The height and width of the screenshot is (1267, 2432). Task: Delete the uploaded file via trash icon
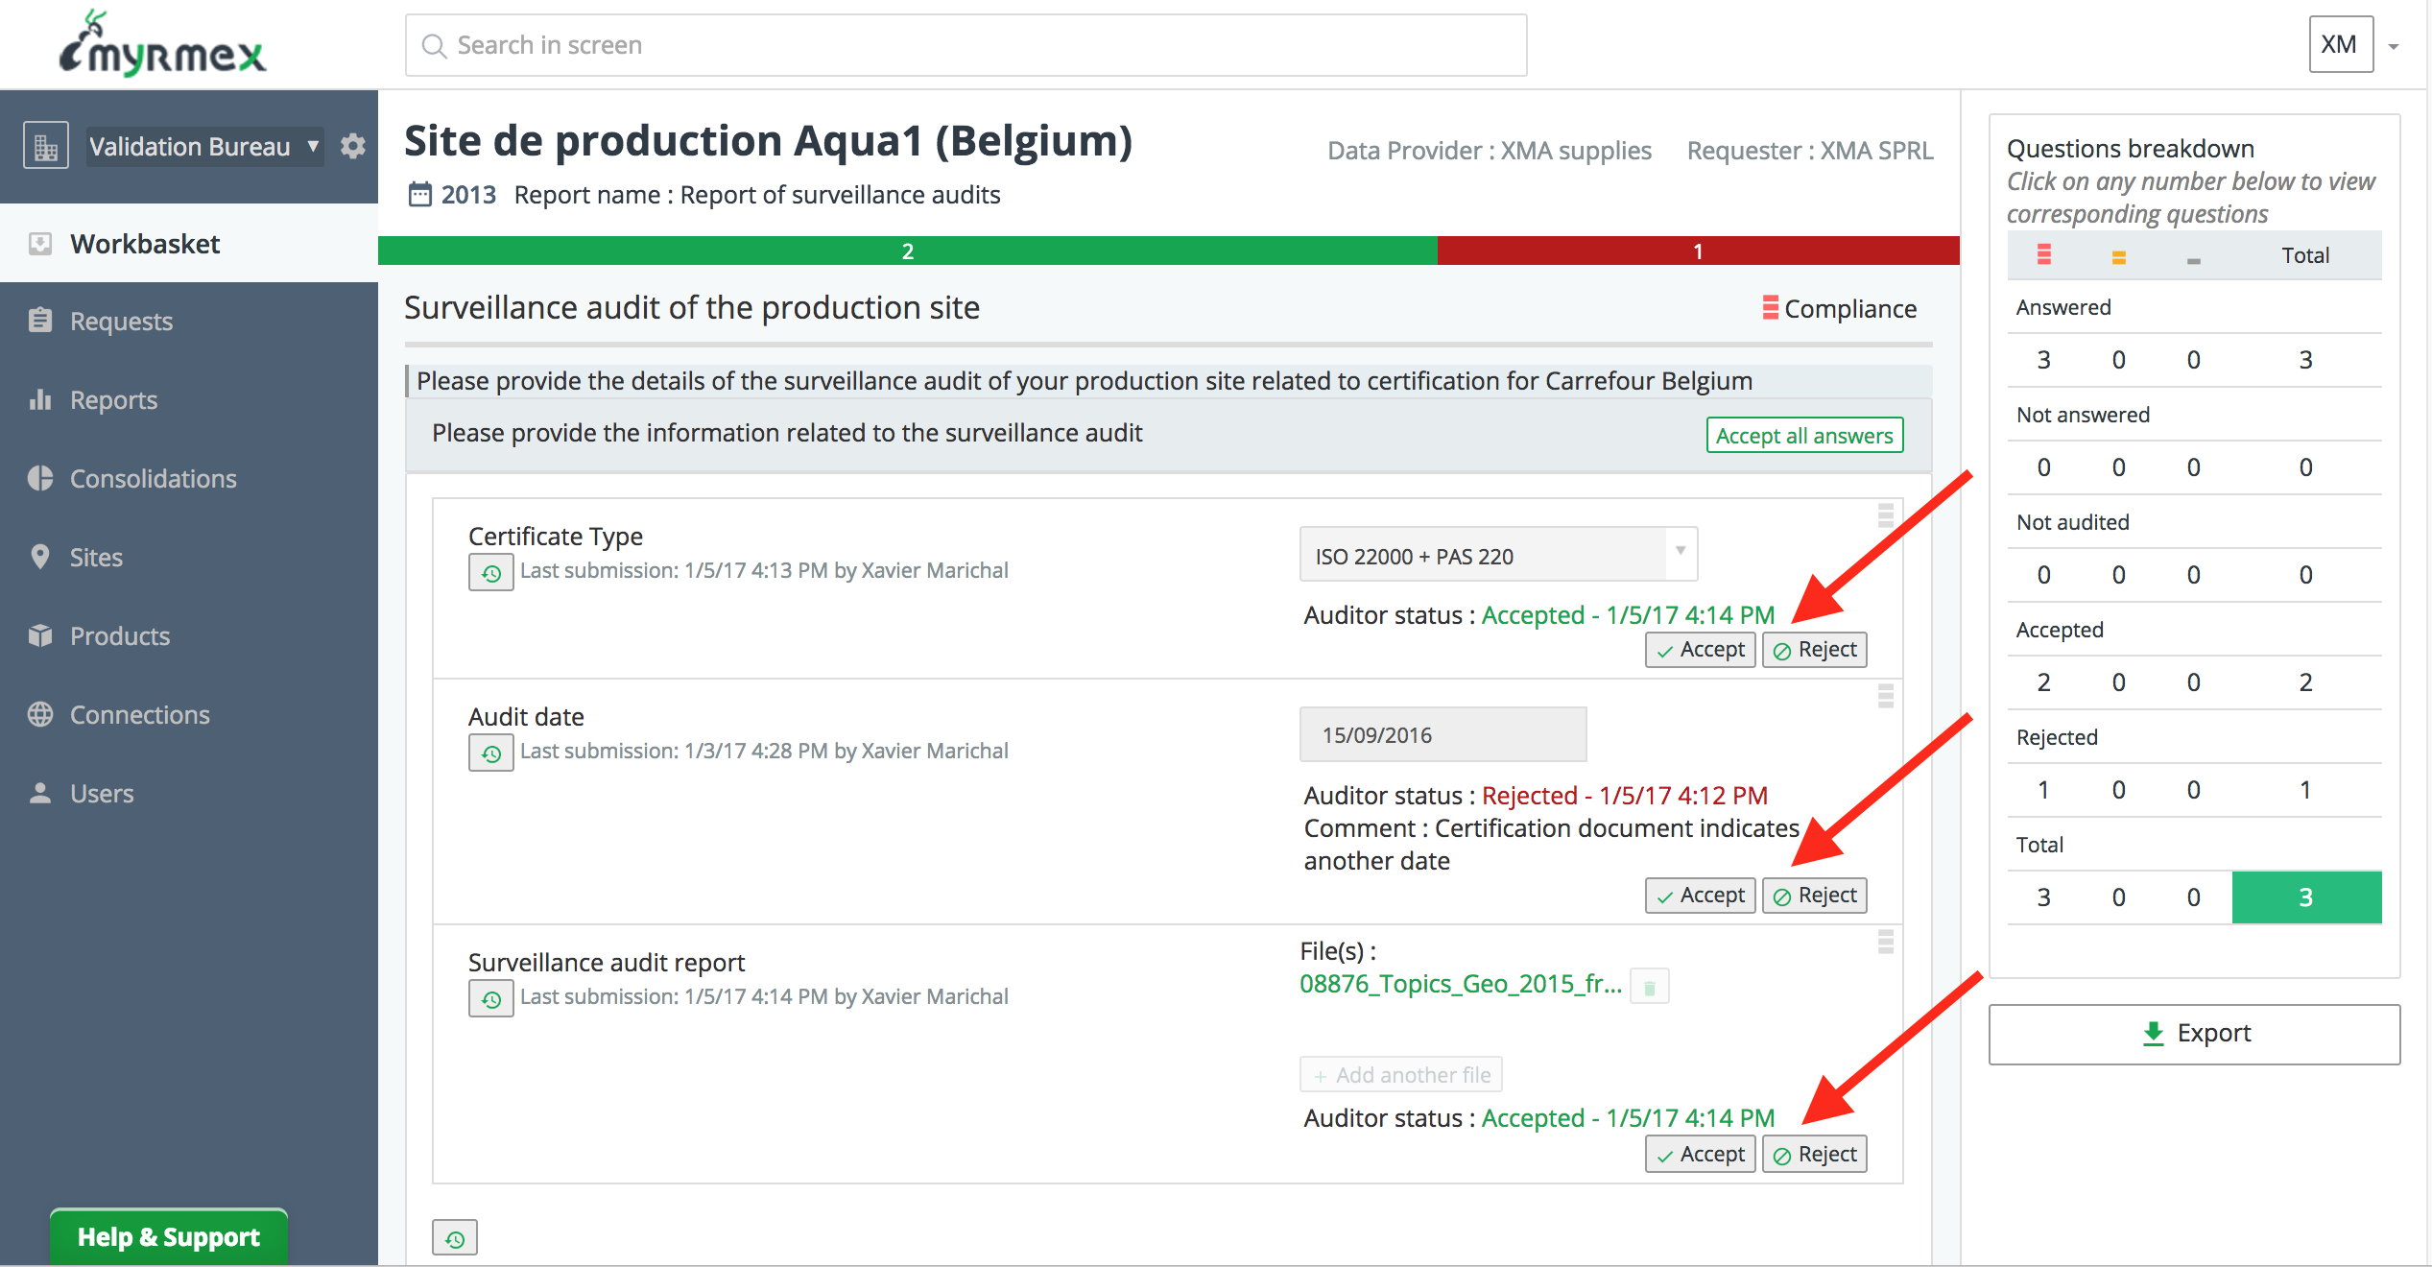click(x=1649, y=987)
